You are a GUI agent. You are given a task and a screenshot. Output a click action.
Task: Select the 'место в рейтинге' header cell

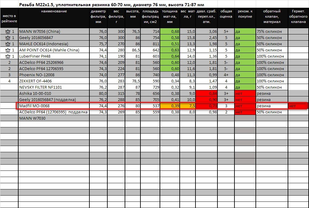click(9, 18)
